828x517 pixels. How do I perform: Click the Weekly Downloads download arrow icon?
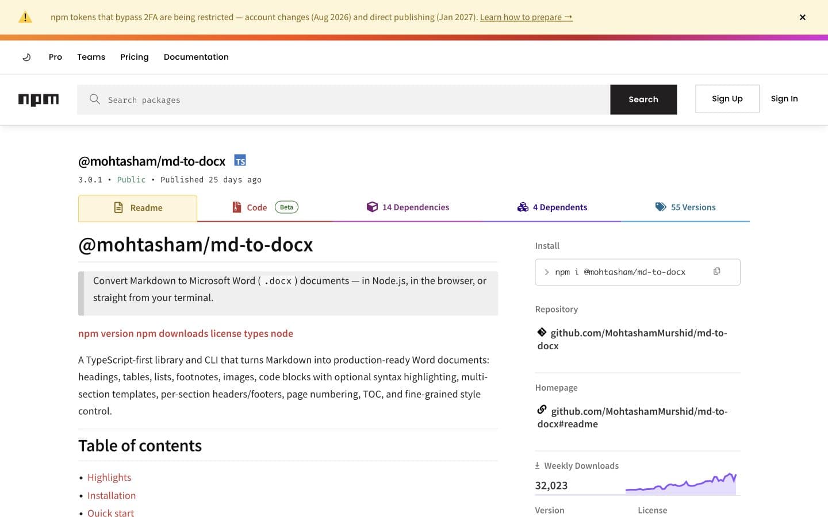(537, 465)
